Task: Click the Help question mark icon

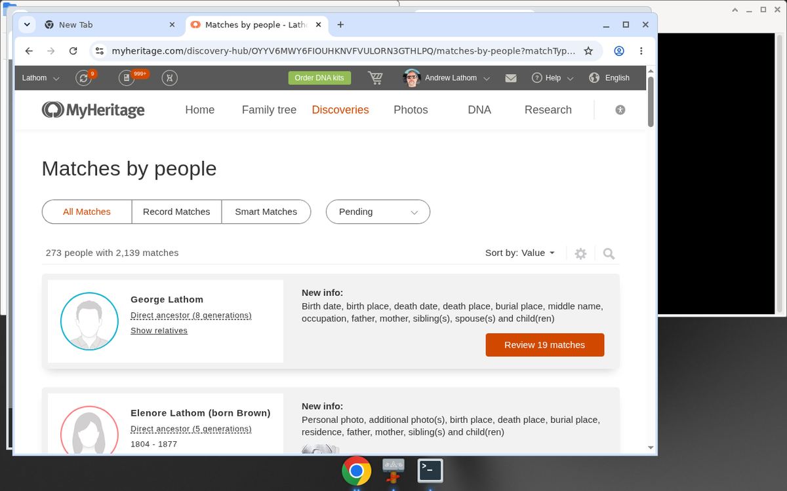Action: [536, 77]
